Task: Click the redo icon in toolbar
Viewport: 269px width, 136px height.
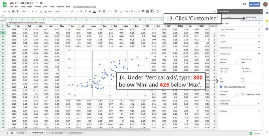Action: pyautogui.click(x=9, y=12)
